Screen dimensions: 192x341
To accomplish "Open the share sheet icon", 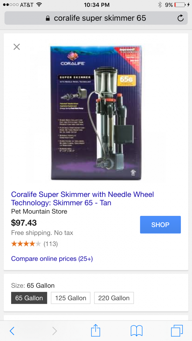I will [96, 330].
